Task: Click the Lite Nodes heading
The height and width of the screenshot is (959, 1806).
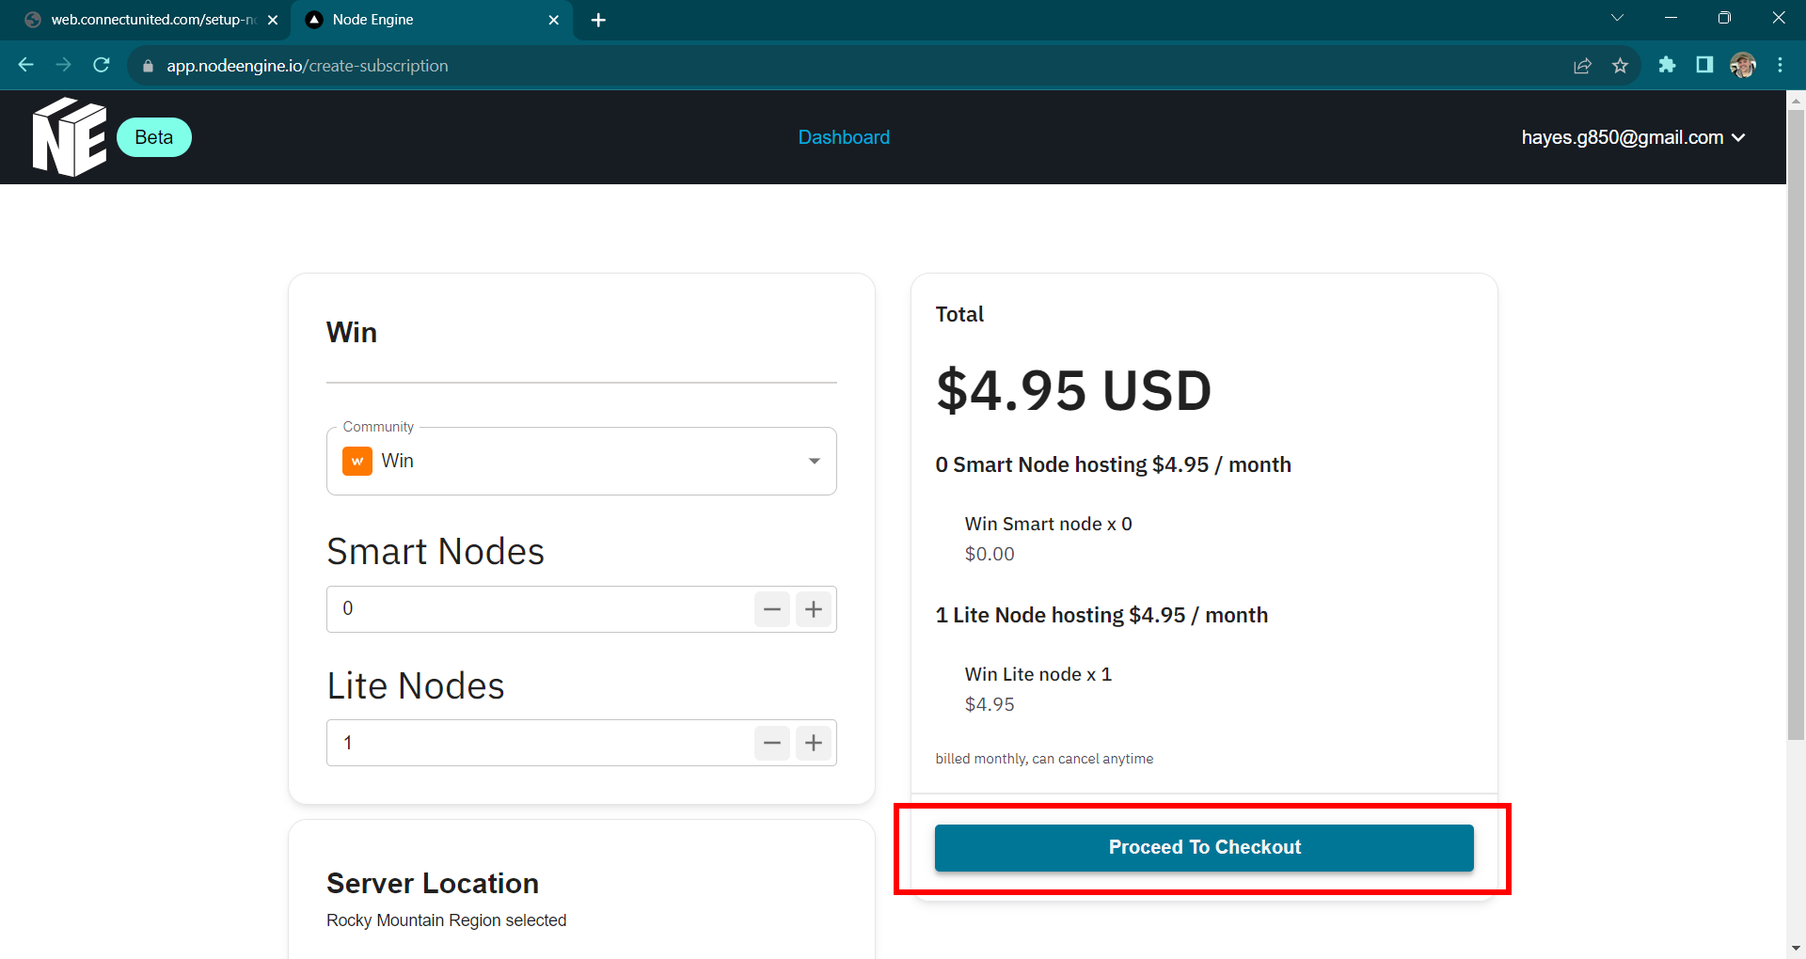Action: (x=416, y=686)
